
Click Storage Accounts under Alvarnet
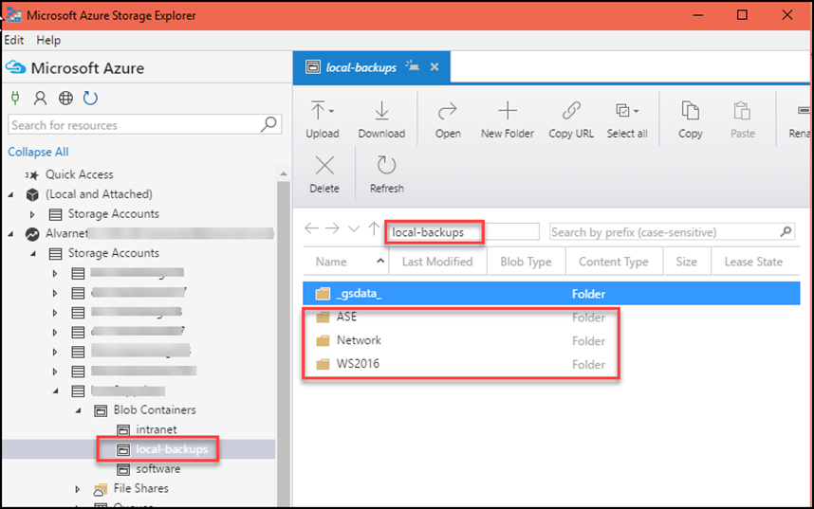point(113,253)
